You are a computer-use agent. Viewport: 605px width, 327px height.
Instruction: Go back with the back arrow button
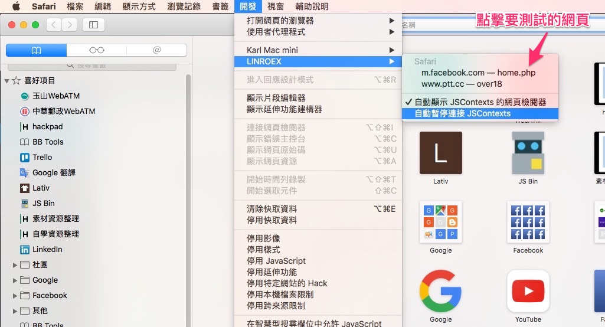54,25
